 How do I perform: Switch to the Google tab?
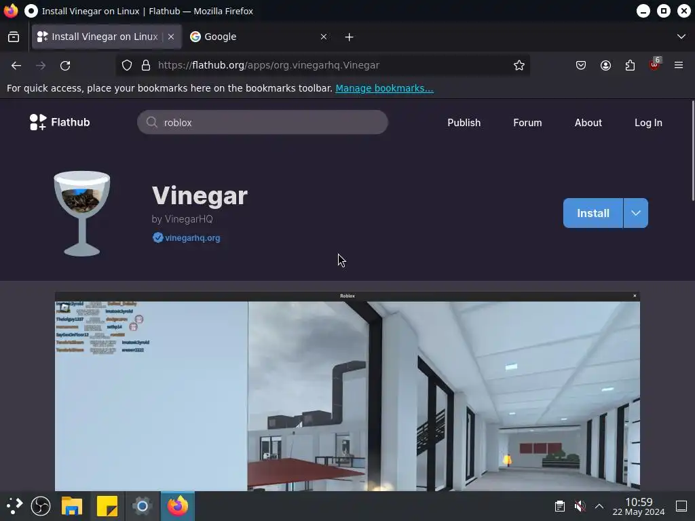pyautogui.click(x=258, y=37)
